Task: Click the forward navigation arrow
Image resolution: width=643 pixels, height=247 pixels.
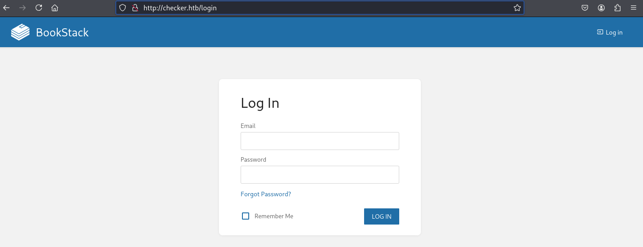Action: click(x=23, y=8)
